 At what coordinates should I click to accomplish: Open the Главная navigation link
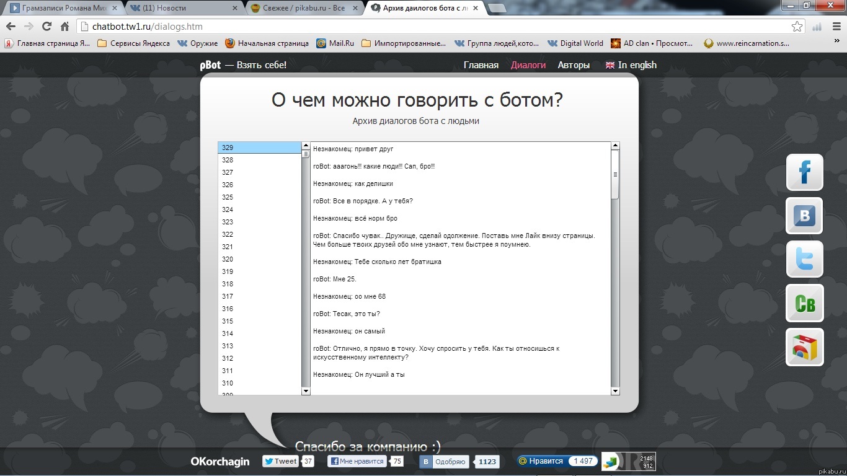pos(481,65)
